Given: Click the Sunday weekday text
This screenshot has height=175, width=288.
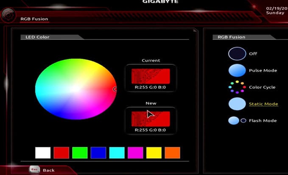Looking at the screenshot, I should [x=275, y=13].
